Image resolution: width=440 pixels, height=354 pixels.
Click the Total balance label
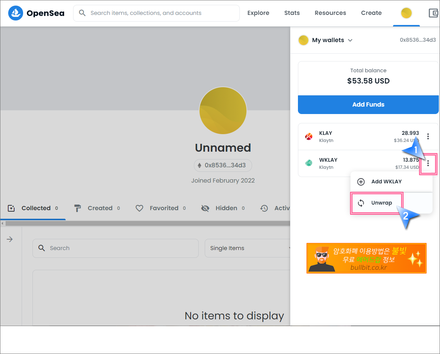point(368,70)
